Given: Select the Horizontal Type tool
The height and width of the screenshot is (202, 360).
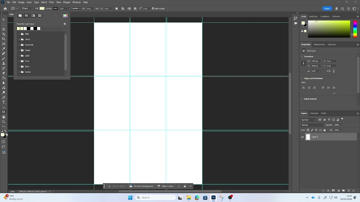Looking at the screenshot, I should tap(4, 102).
